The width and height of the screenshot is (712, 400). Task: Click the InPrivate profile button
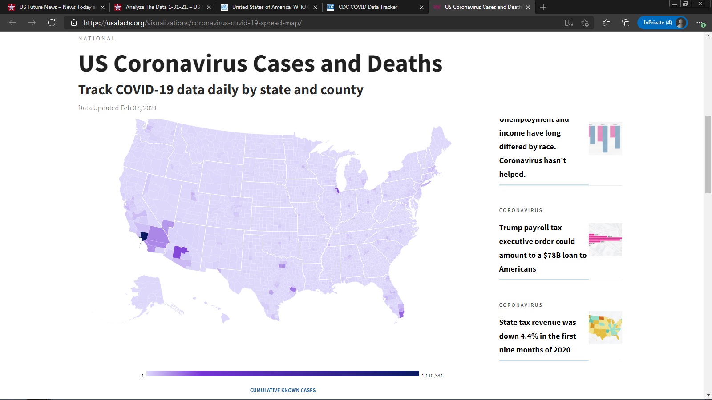[x=662, y=23]
